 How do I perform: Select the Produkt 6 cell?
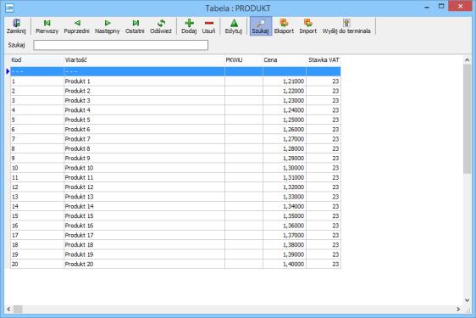144,129
